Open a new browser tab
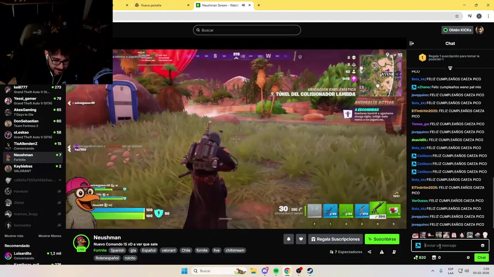Screen dimensions: 494x277 259,5
